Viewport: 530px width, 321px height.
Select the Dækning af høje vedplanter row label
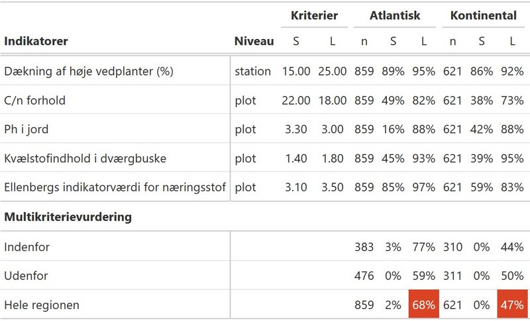coord(89,71)
